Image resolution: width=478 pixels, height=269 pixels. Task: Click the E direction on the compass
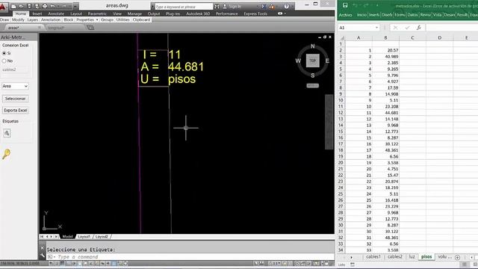coord(327,61)
